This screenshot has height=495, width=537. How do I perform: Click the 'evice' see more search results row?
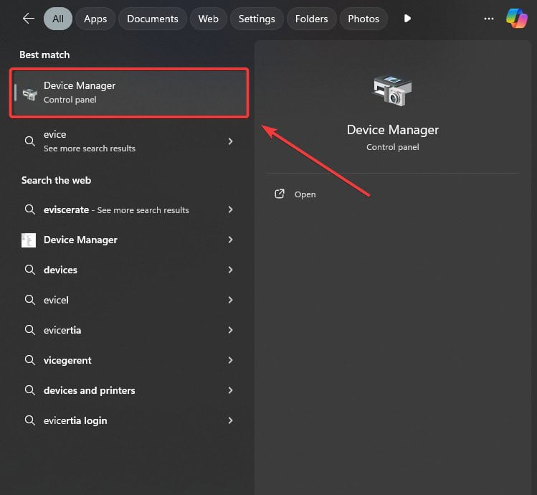(x=129, y=141)
